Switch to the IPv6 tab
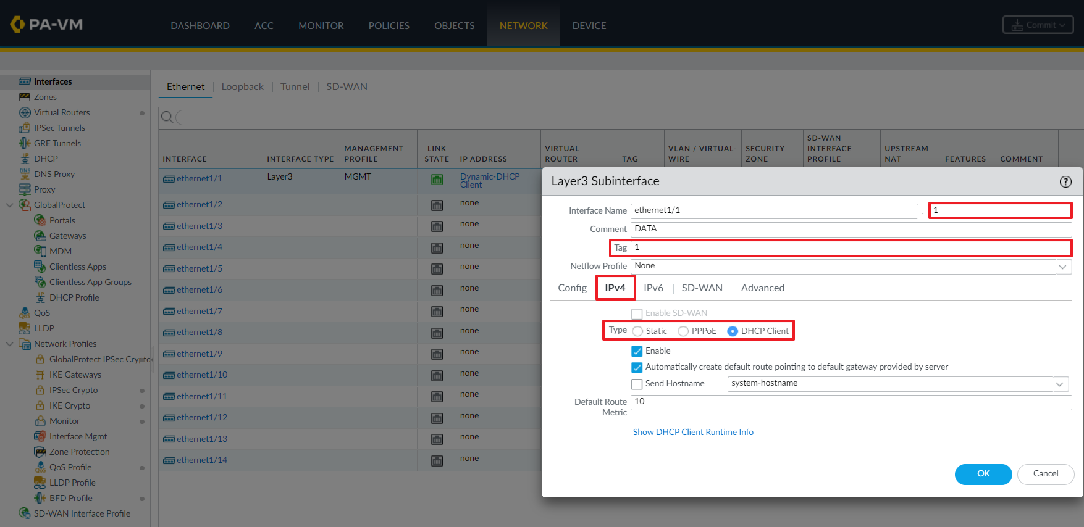Image resolution: width=1084 pixels, height=527 pixels. coord(653,288)
